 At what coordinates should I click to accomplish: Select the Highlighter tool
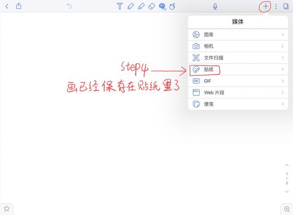[x=141, y=6]
